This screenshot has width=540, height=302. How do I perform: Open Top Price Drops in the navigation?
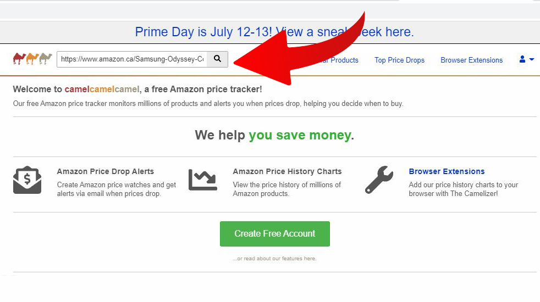pos(399,60)
